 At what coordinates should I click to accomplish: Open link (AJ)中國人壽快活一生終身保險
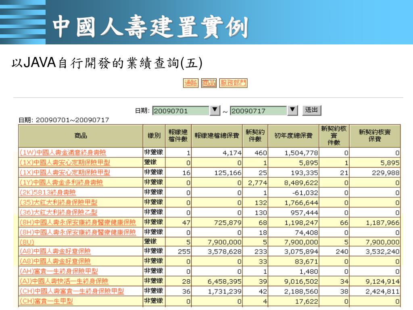coord(64,281)
